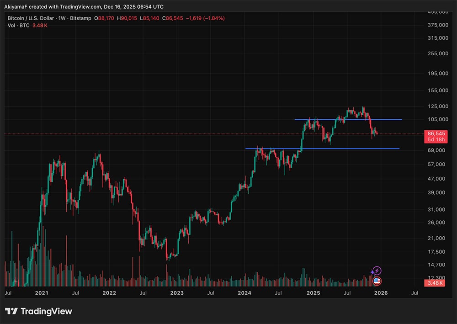Click the 69,000 price axis label
457x324 pixels.
[436, 150]
